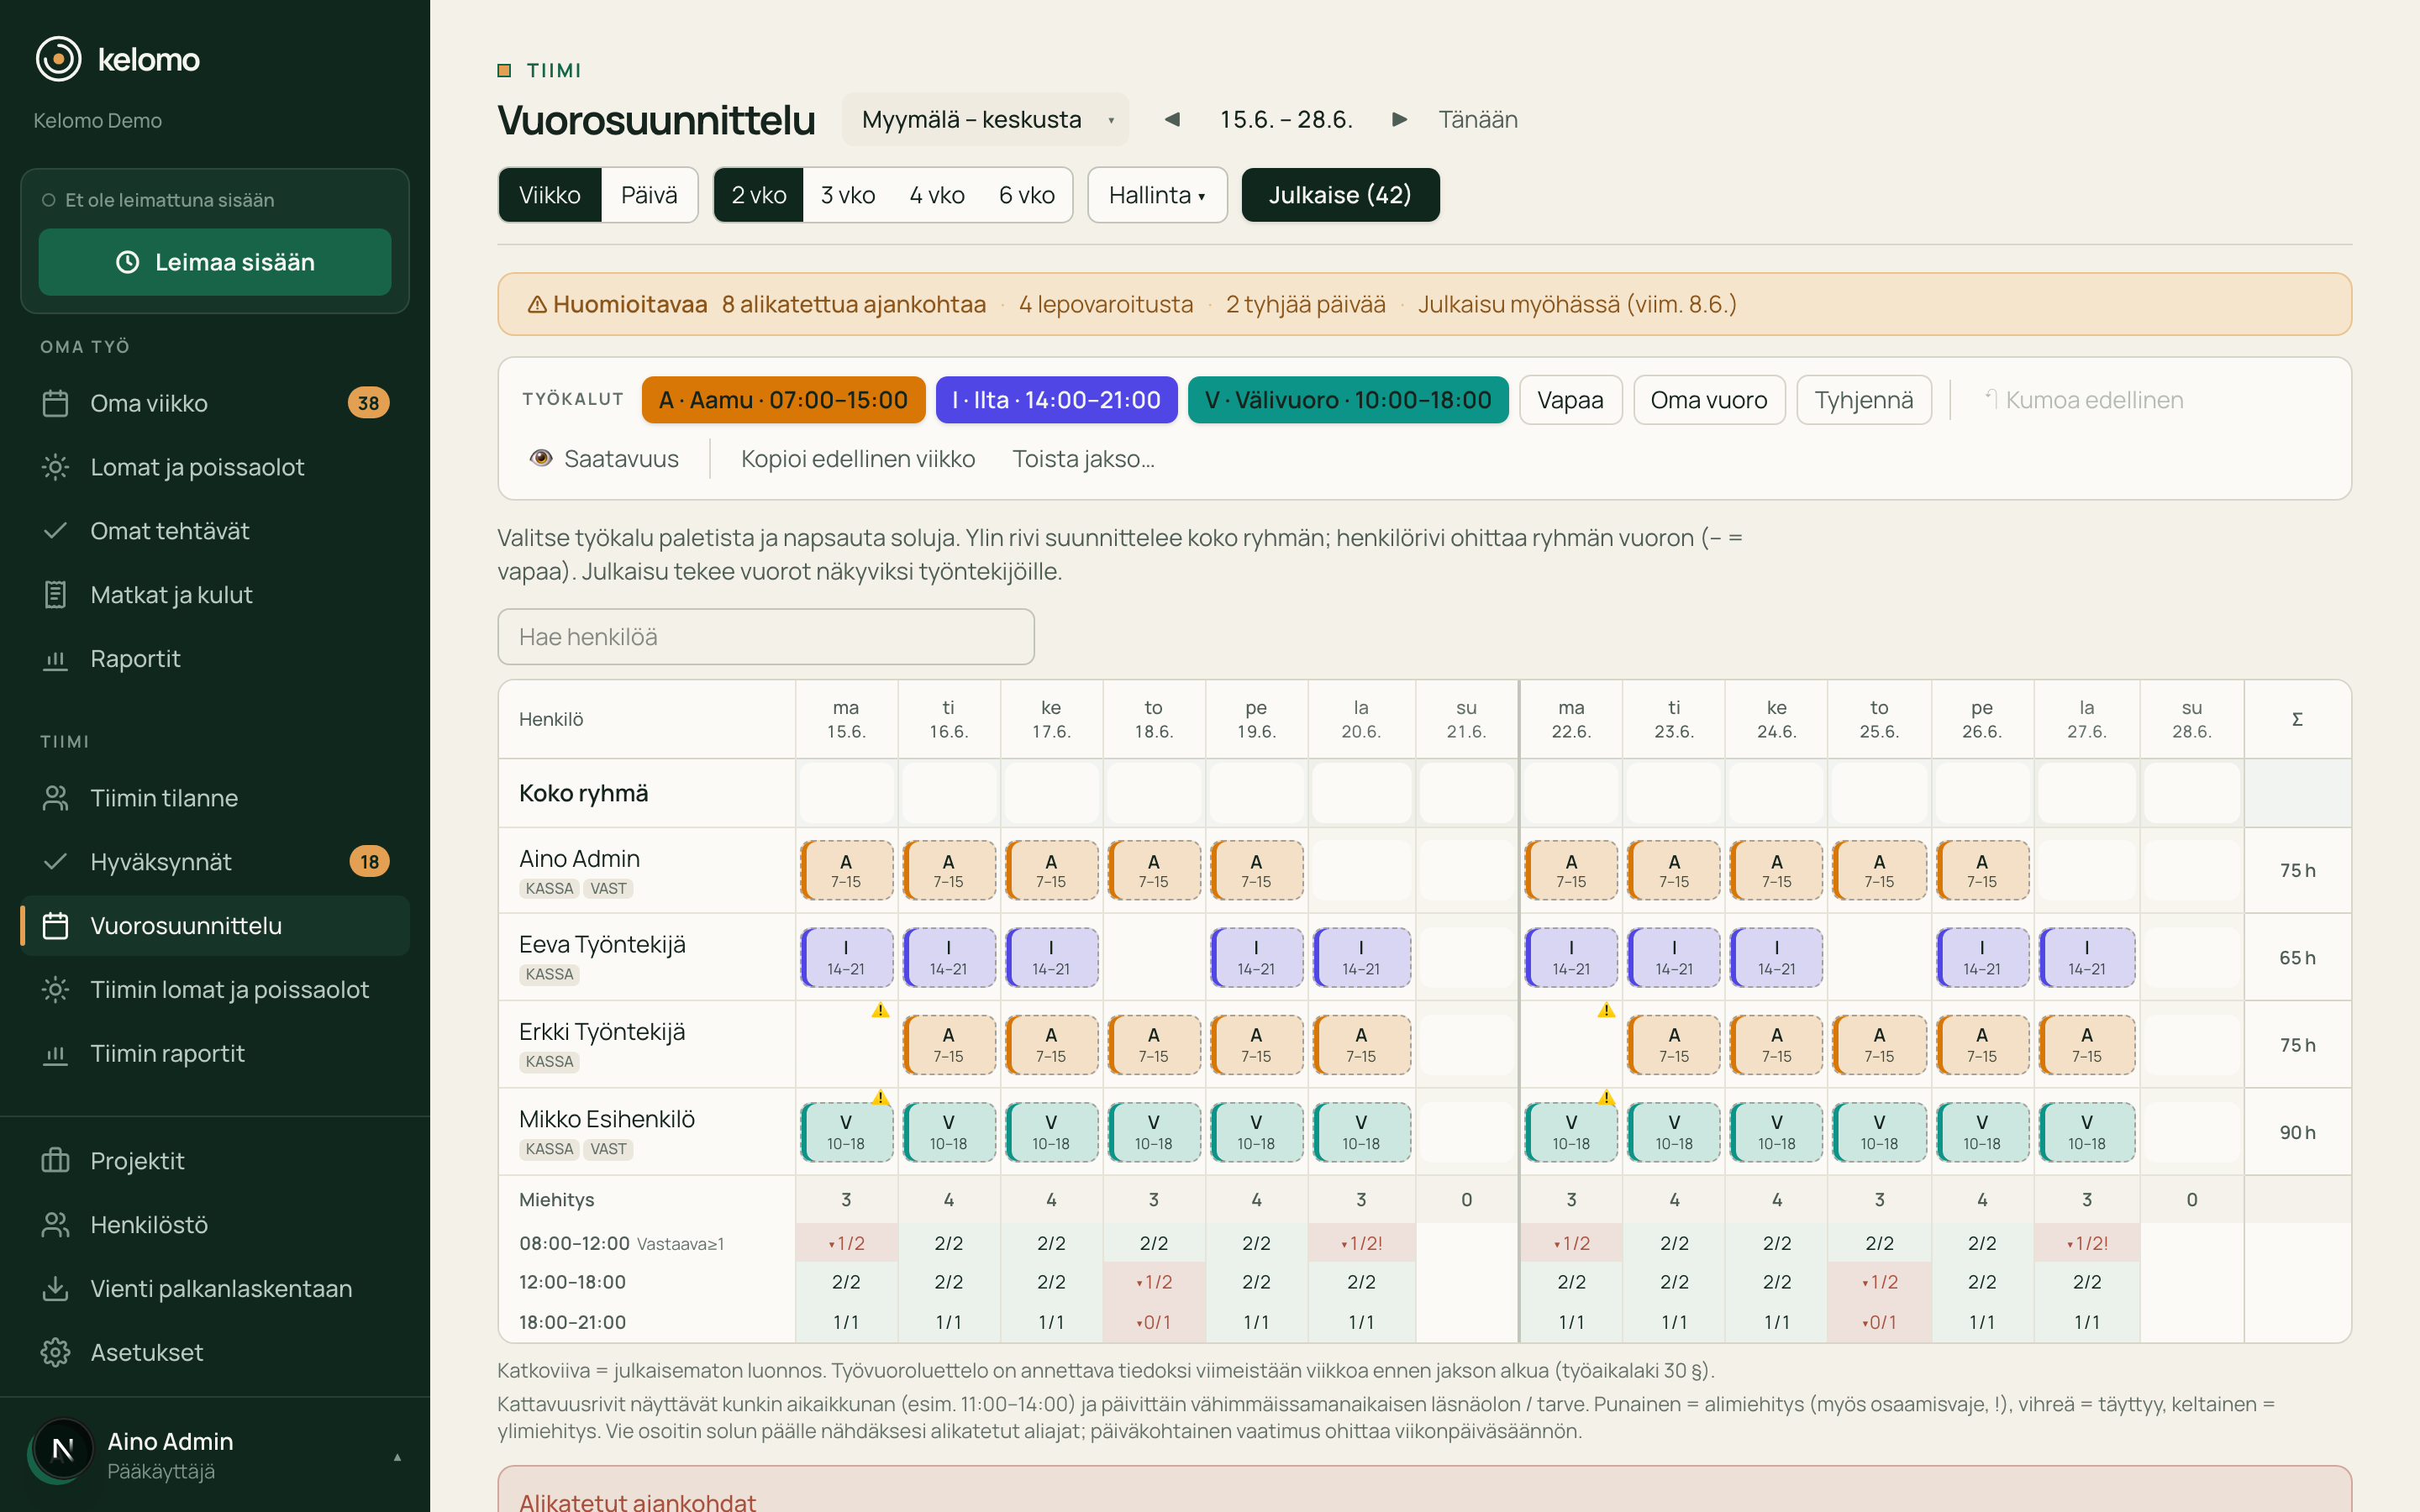Image resolution: width=2420 pixels, height=1512 pixels.
Task: Click Eeva's I 14–21 shift on la 20.6.
Action: click(x=1361, y=958)
